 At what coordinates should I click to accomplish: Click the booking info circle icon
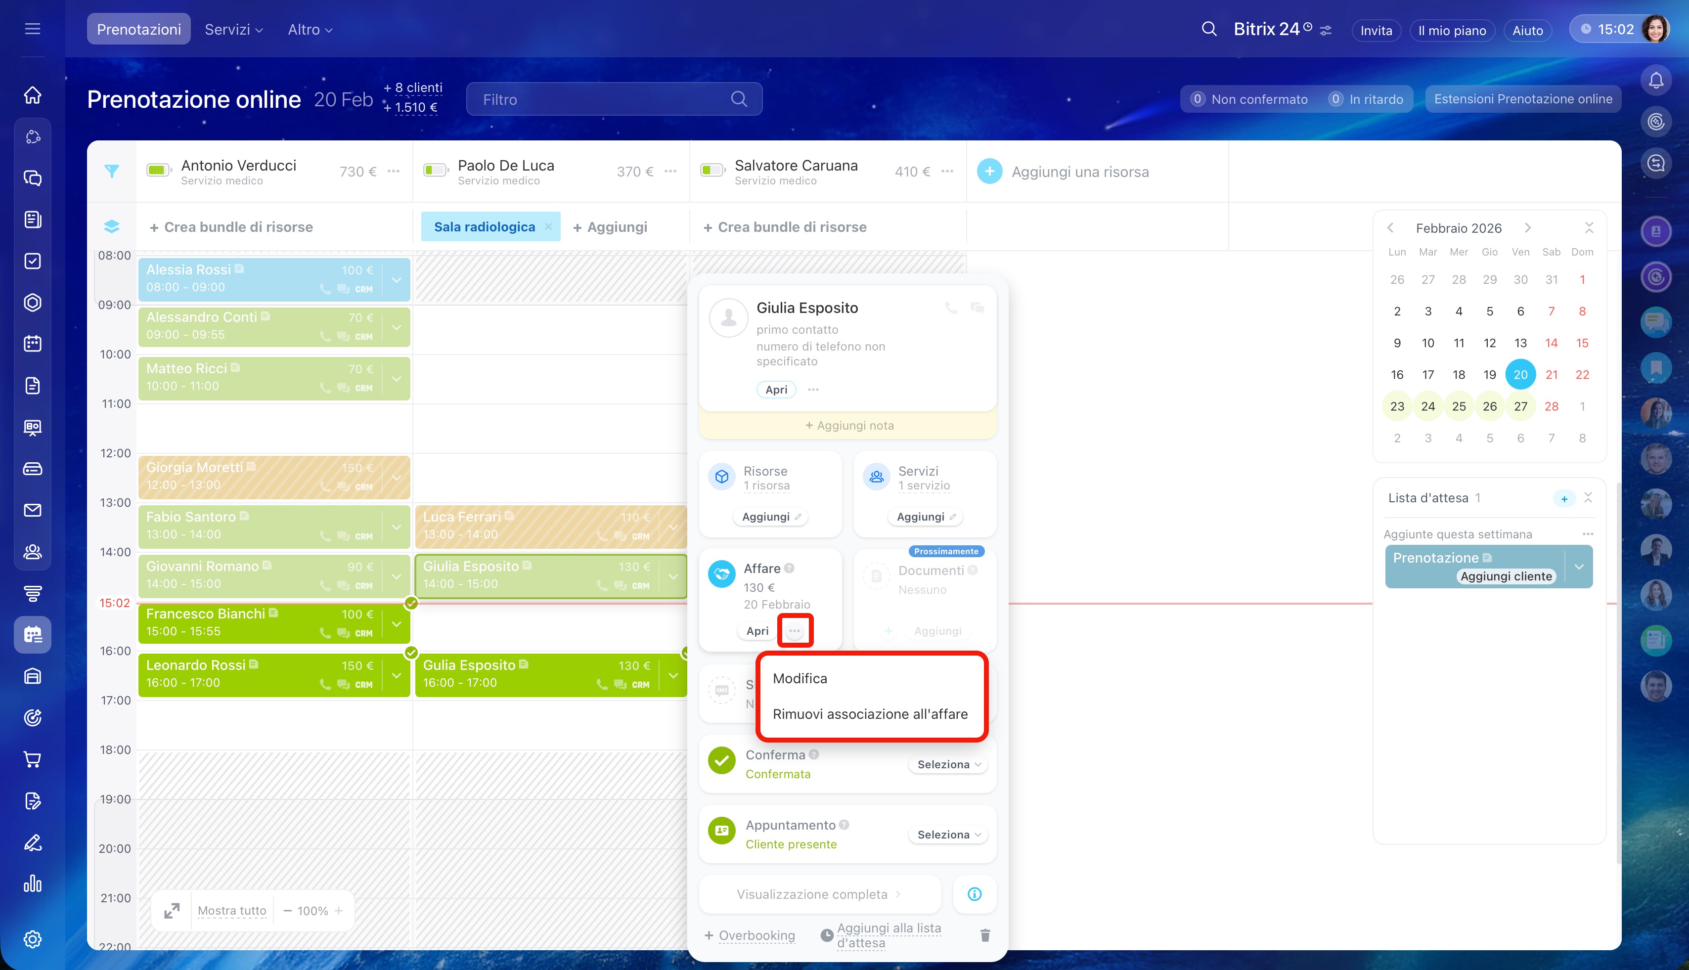pyautogui.click(x=974, y=894)
